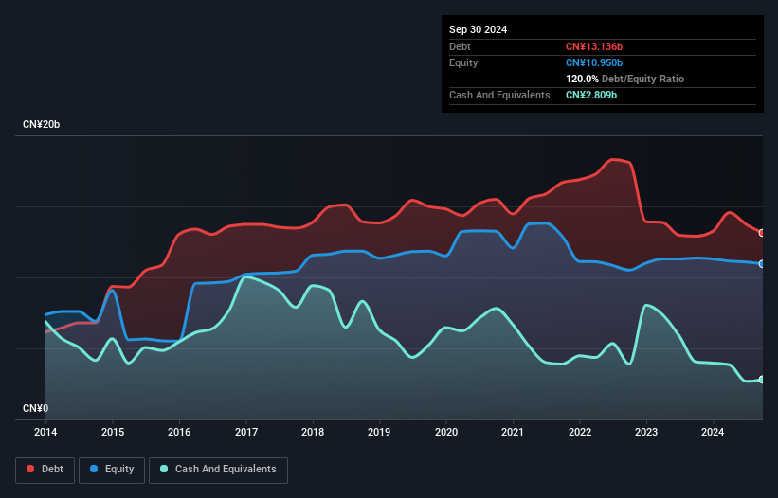Click the 2018 x-axis label

click(313, 432)
